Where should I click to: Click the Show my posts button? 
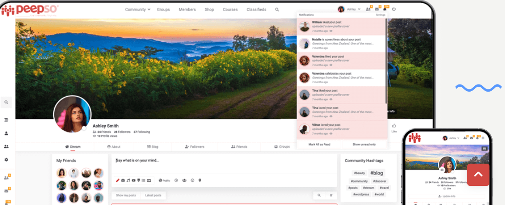tap(126, 195)
